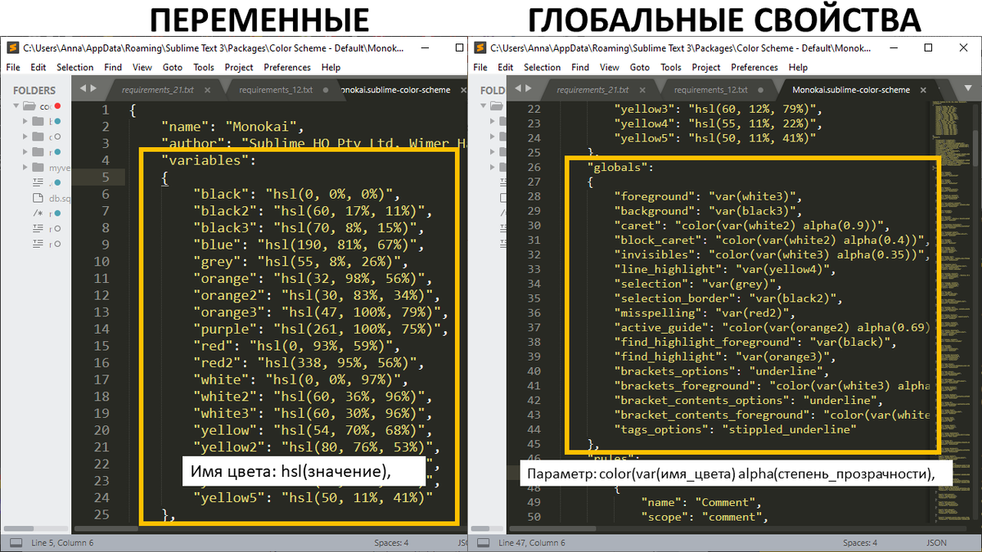Select the text file icon above db.sq
The image size is (982, 552).
coord(38,182)
